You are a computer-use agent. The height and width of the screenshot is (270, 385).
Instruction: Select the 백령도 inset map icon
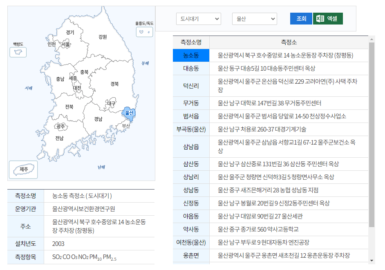(18, 52)
